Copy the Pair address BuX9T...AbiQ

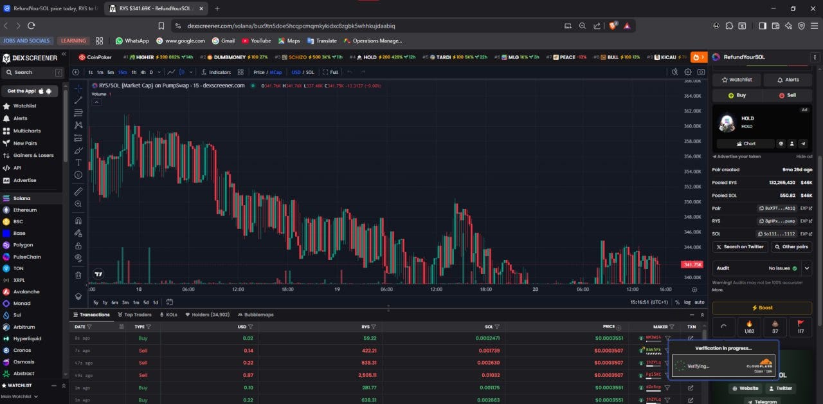pyautogui.click(x=777, y=208)
